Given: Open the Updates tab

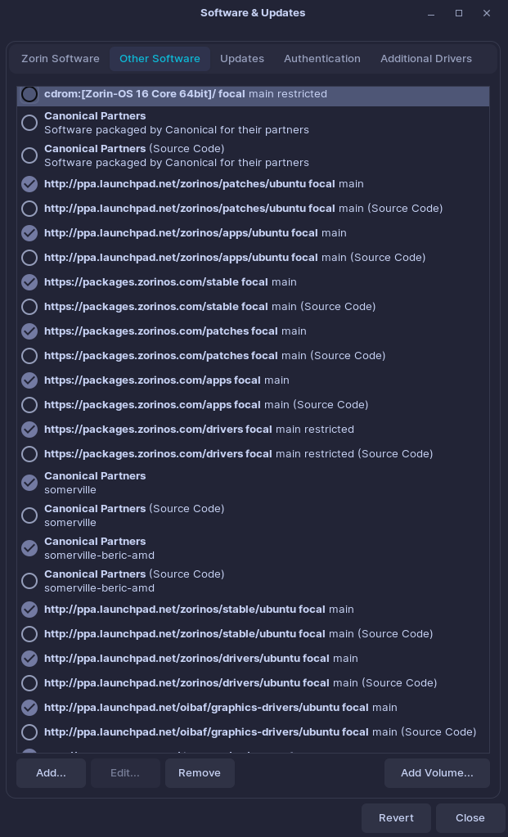Looking at the screenshot, I should tap(241, 59).
